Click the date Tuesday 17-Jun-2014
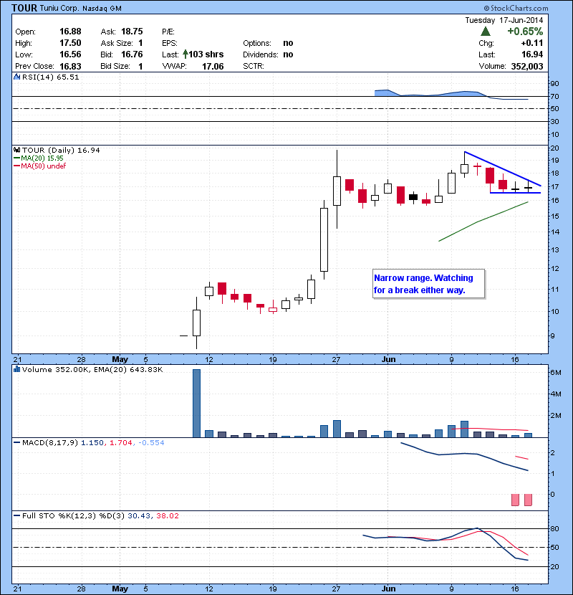The width and height of the screenshot is (573, 595). pos(504,20)
